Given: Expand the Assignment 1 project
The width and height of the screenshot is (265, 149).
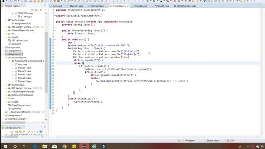Looking at the screenshot, I should point(3,50).
